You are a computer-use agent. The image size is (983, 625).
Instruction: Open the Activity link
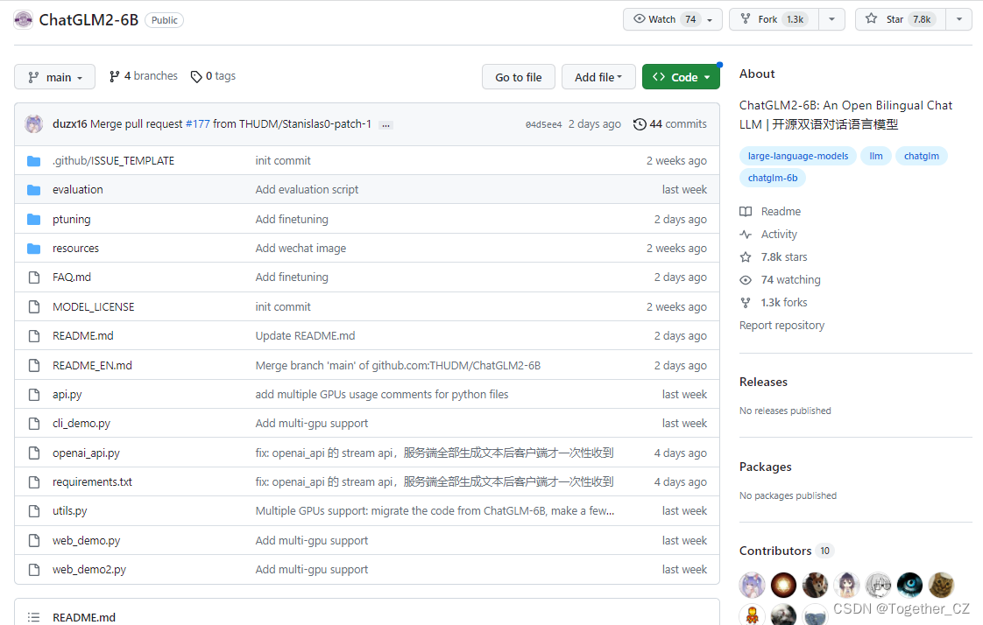click(x=768, y=235)
